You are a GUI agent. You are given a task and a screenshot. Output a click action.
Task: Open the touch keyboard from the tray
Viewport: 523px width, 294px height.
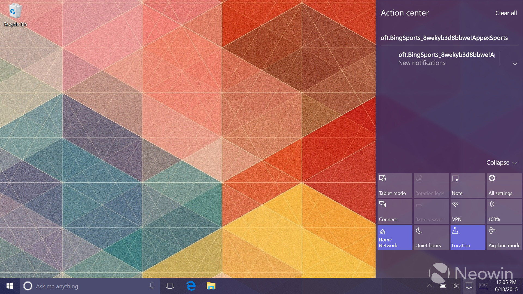484,286
